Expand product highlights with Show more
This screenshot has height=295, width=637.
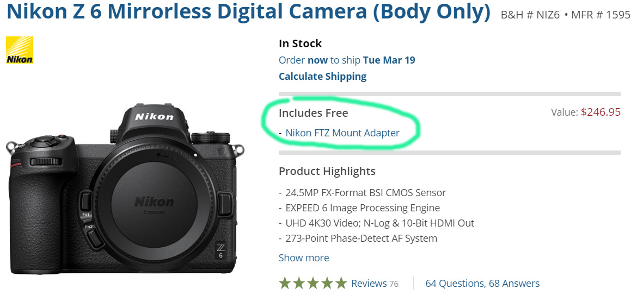pyautogui.click(x=304, y=258)
